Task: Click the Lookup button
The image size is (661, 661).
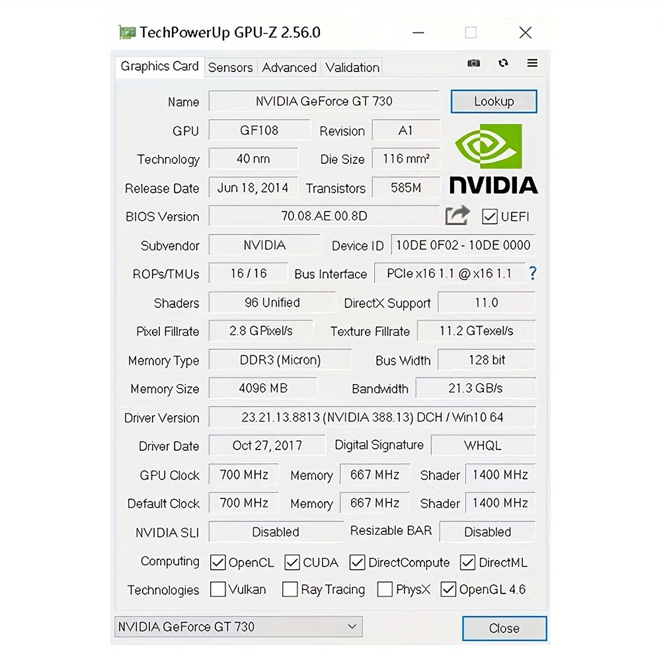Action: coord(493,101)
